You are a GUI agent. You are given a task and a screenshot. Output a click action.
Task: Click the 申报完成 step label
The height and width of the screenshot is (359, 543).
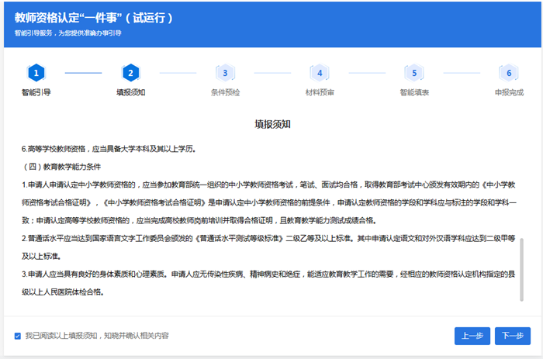pyautogui.click(x=509, y=92)
